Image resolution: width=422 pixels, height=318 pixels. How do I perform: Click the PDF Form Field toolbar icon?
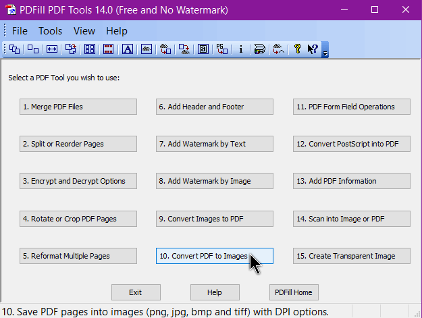tap(203, 49)
